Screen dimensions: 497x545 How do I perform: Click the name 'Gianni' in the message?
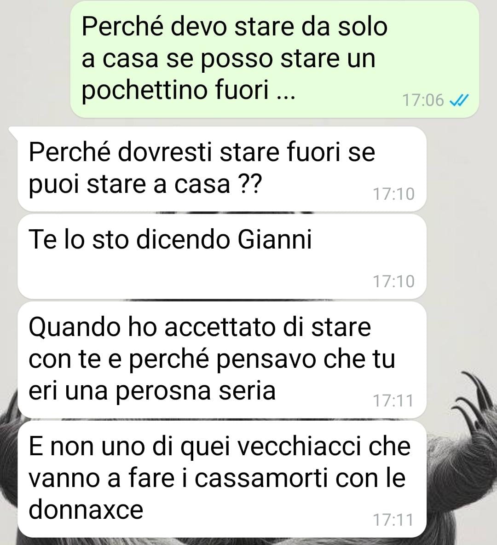(275, 240)
